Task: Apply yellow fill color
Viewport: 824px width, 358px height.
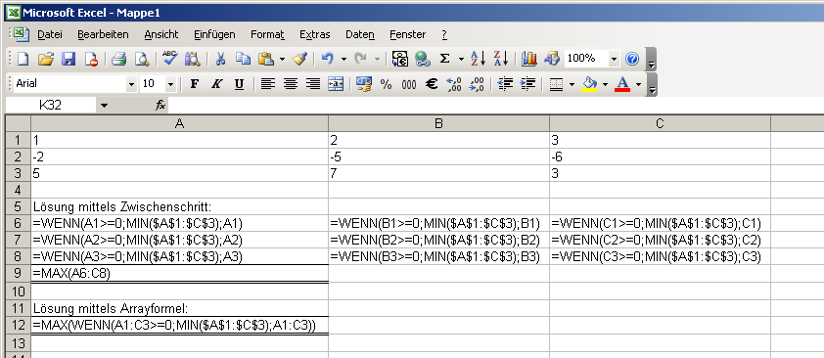Action: click(x=590, y=84)
